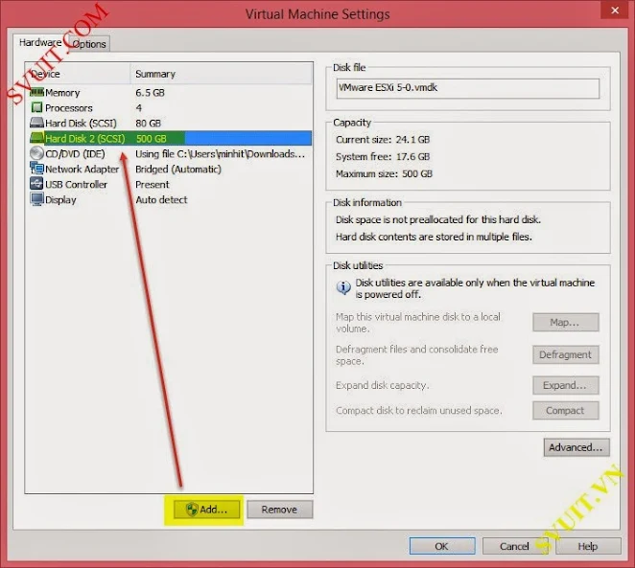Screen dimensions: 635x568
Task: Click the Processors chip icon
Action: point(36,107)
